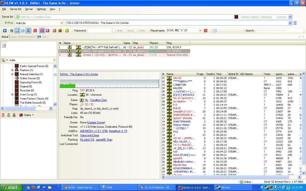306x191 pixels.
Task: Click the Counter-Strike icon in the server details Game row
Action: (x=82, y=100)
